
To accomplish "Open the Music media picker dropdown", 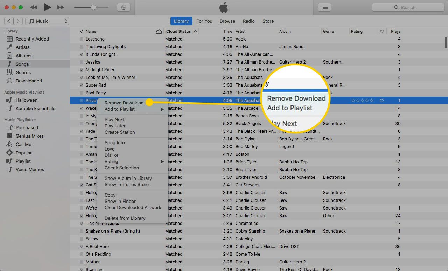I will click(47, 21).
